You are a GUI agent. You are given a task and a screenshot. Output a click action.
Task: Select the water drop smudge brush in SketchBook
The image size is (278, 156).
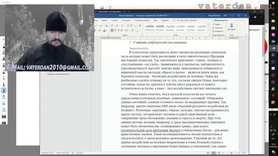pyautogui.click(x=4, y=103)
